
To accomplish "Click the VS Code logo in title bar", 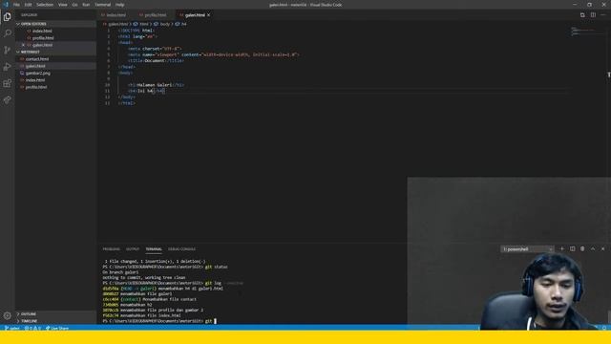I will coord(6,5).
